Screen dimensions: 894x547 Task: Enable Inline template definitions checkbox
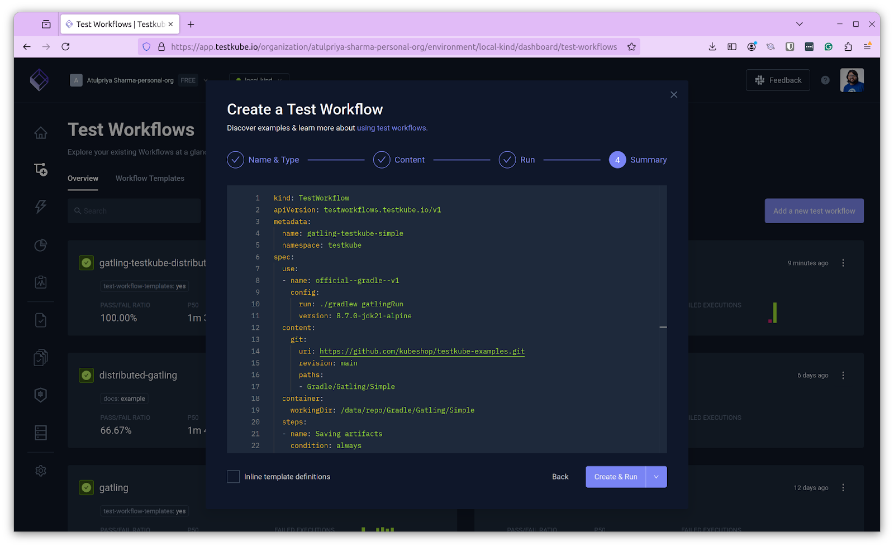[234, 477]
